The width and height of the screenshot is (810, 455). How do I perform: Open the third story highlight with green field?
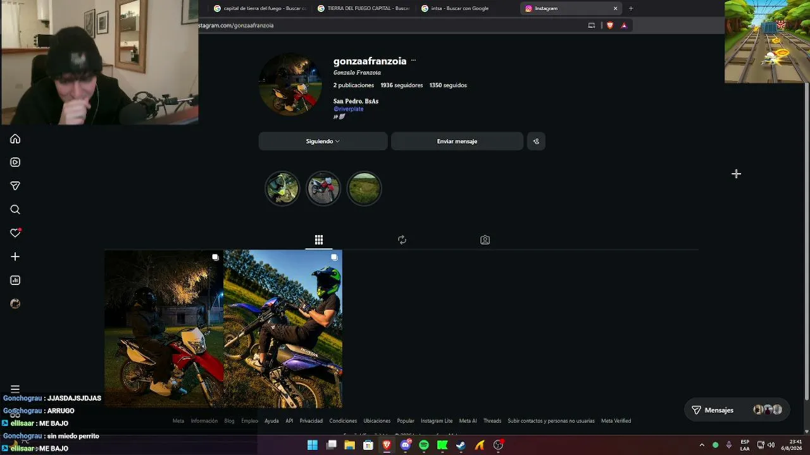[x=364, y=188]
